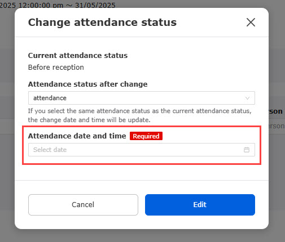Click the partially hidden 'son' column header
The height and width of the screenshot is (242, 285).
click(275, 111)
